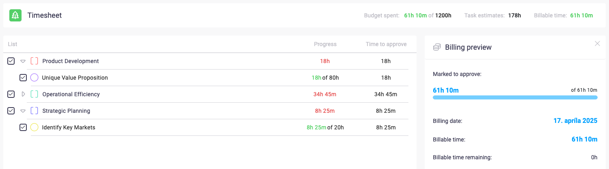Expand the Operational Efficiency list

(23, 94)
